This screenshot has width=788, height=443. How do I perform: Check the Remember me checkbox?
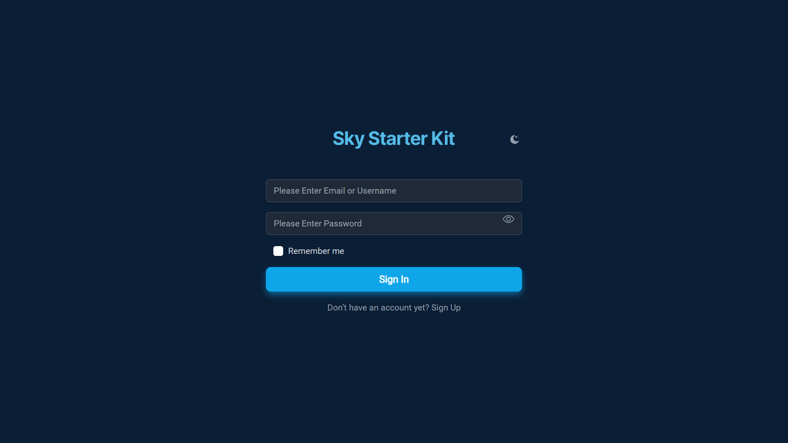point(278,251)
